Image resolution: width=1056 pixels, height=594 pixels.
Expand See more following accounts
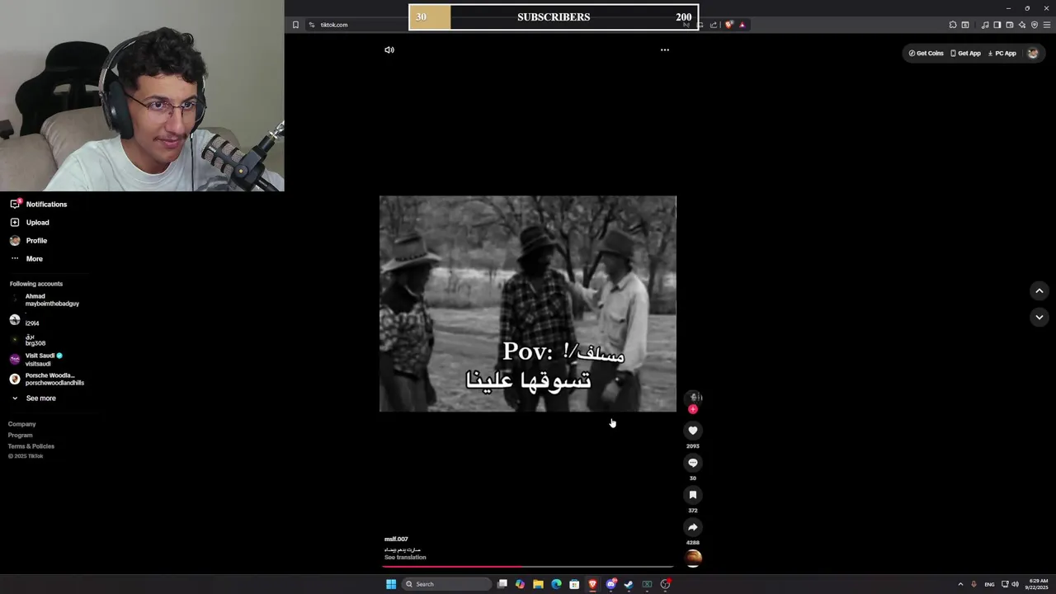[34, 398]
